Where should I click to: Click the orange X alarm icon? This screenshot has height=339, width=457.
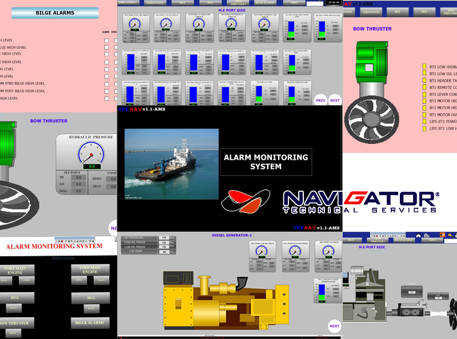pyautogui.click(x=442, y=235)
